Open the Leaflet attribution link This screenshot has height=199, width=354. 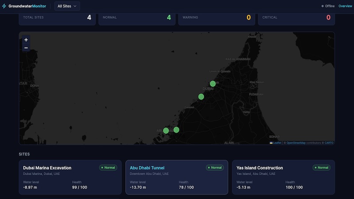pyautogui.click(x=277, y=143)
